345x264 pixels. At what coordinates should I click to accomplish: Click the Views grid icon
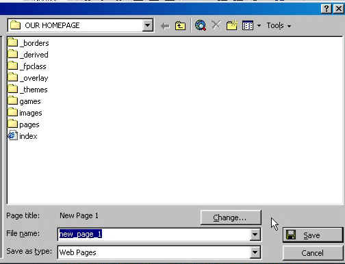[248, 25]
